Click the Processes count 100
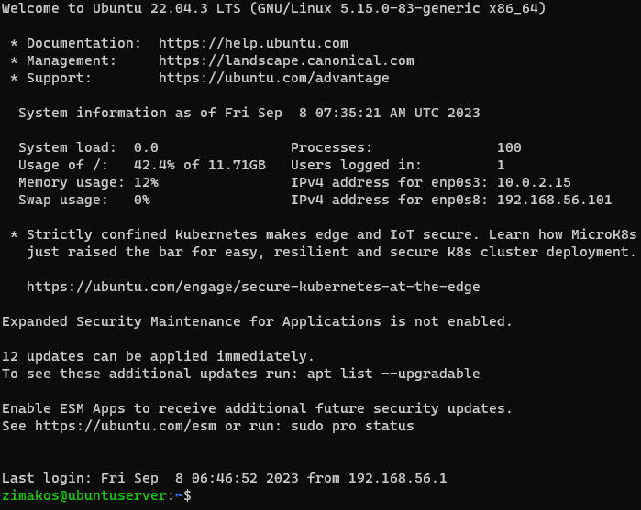 (509, 147)
